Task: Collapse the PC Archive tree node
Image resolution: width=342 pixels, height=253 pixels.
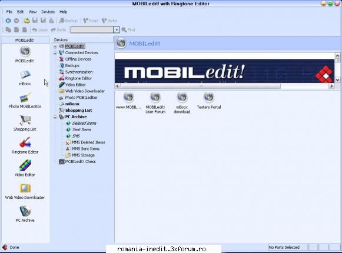Action: pyautogui.click(x=55, y=117)
